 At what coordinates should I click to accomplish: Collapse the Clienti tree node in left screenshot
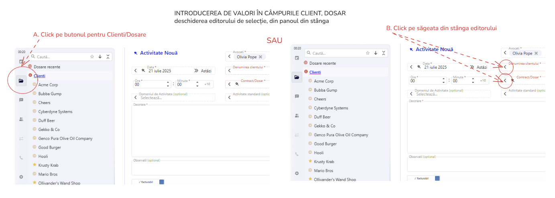point(30,76)
